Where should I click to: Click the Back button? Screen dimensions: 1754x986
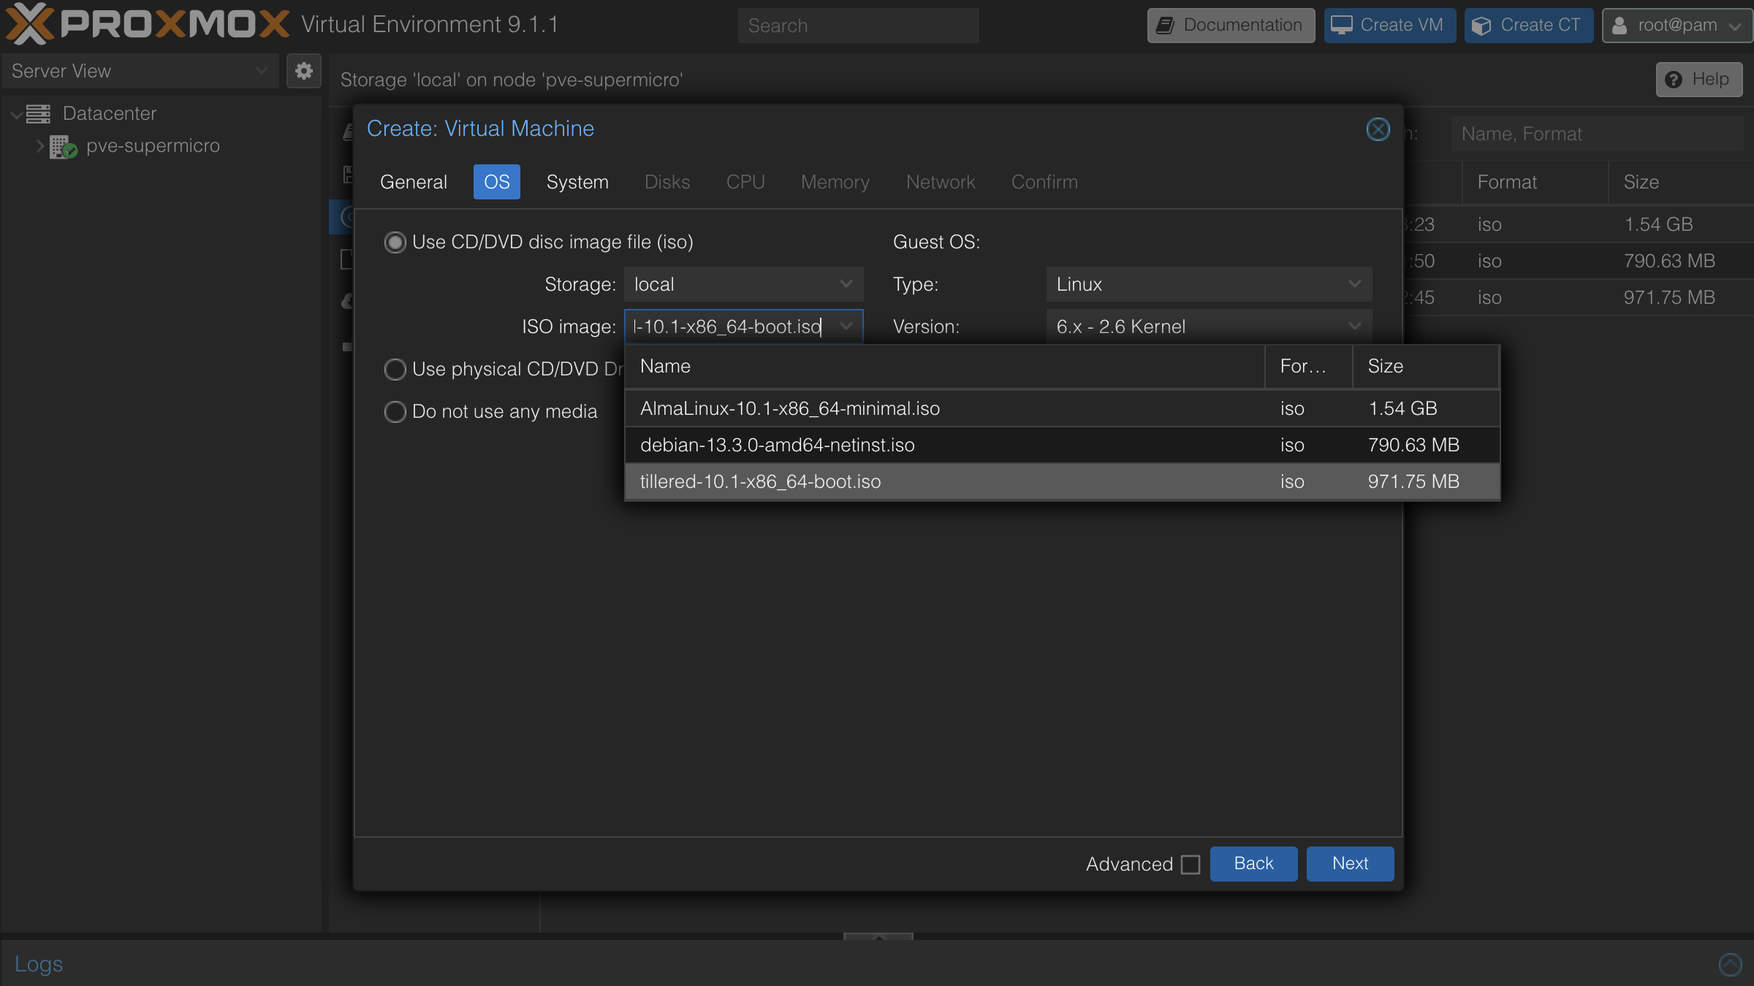click(x=1253, y=864)
